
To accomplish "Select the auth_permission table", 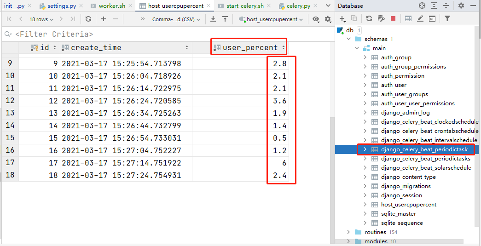I will point(402,76).
